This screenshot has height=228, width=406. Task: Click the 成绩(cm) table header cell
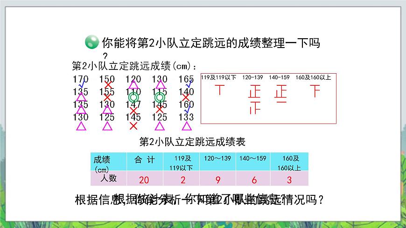pos(108,162)
